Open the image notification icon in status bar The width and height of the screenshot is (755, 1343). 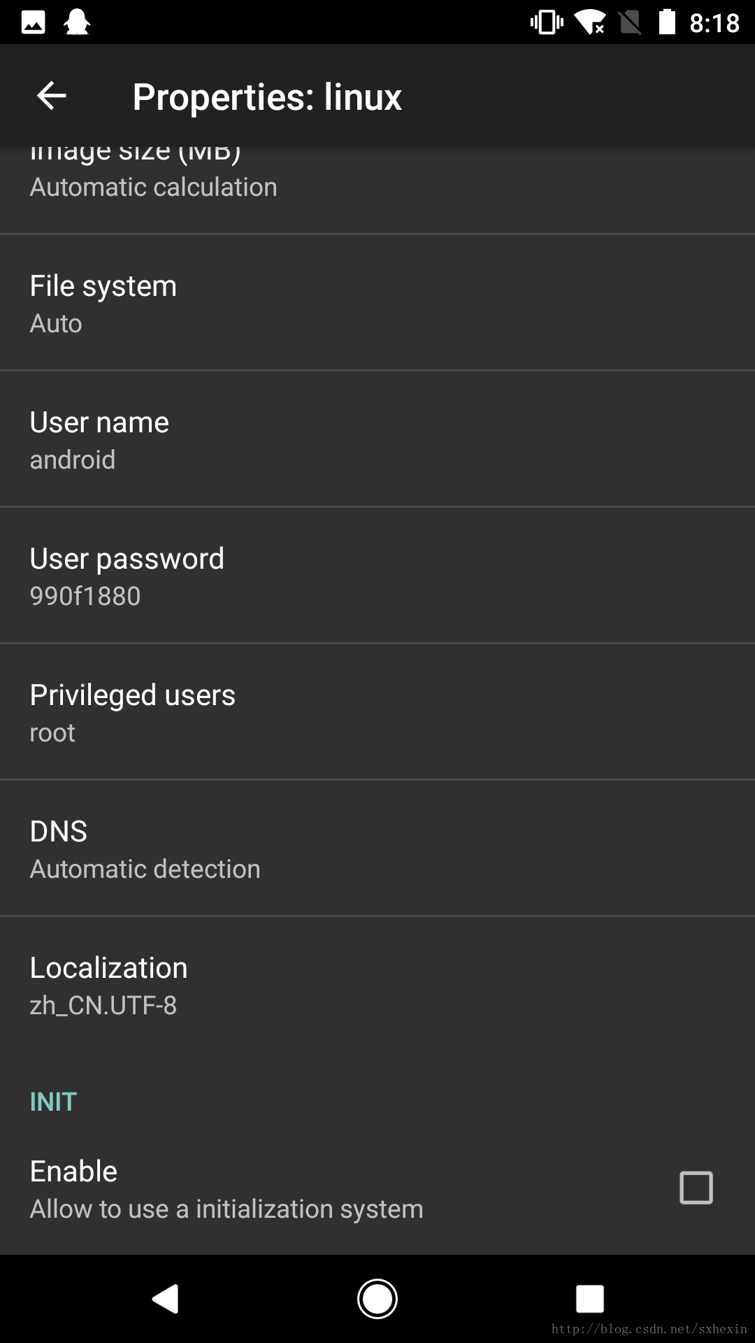(x=33, y=22)
